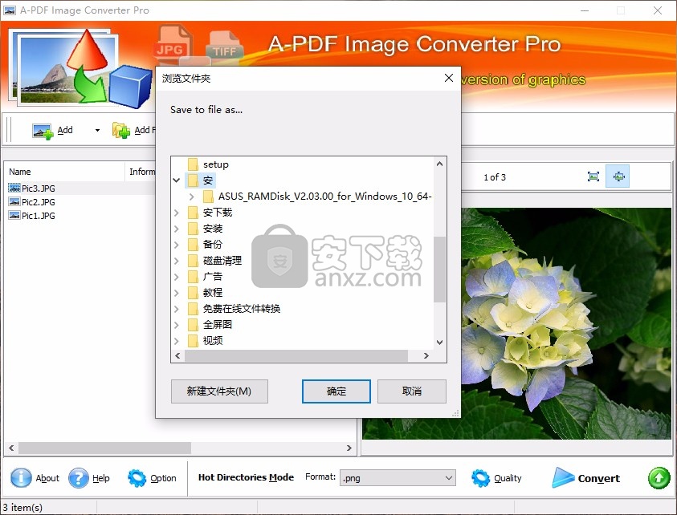Click file list scroll-right arrow

[x=349, y=448]
